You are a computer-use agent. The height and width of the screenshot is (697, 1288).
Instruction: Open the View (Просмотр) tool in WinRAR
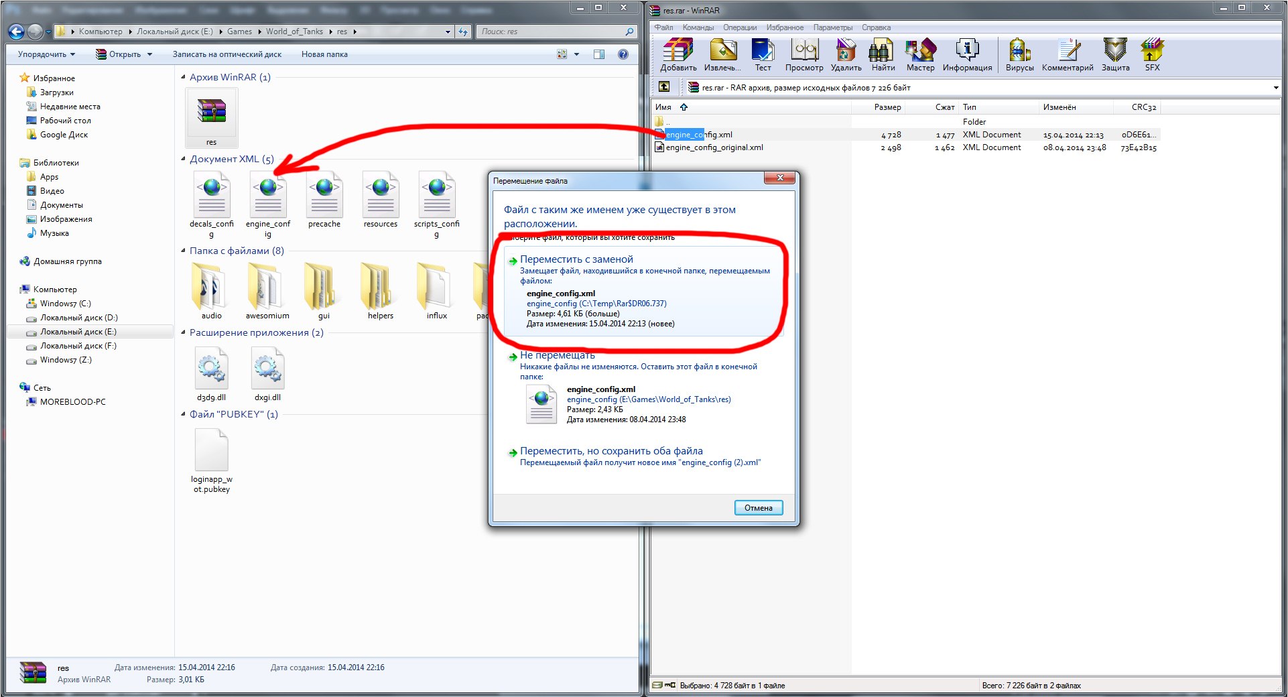[x=804, y=55]
